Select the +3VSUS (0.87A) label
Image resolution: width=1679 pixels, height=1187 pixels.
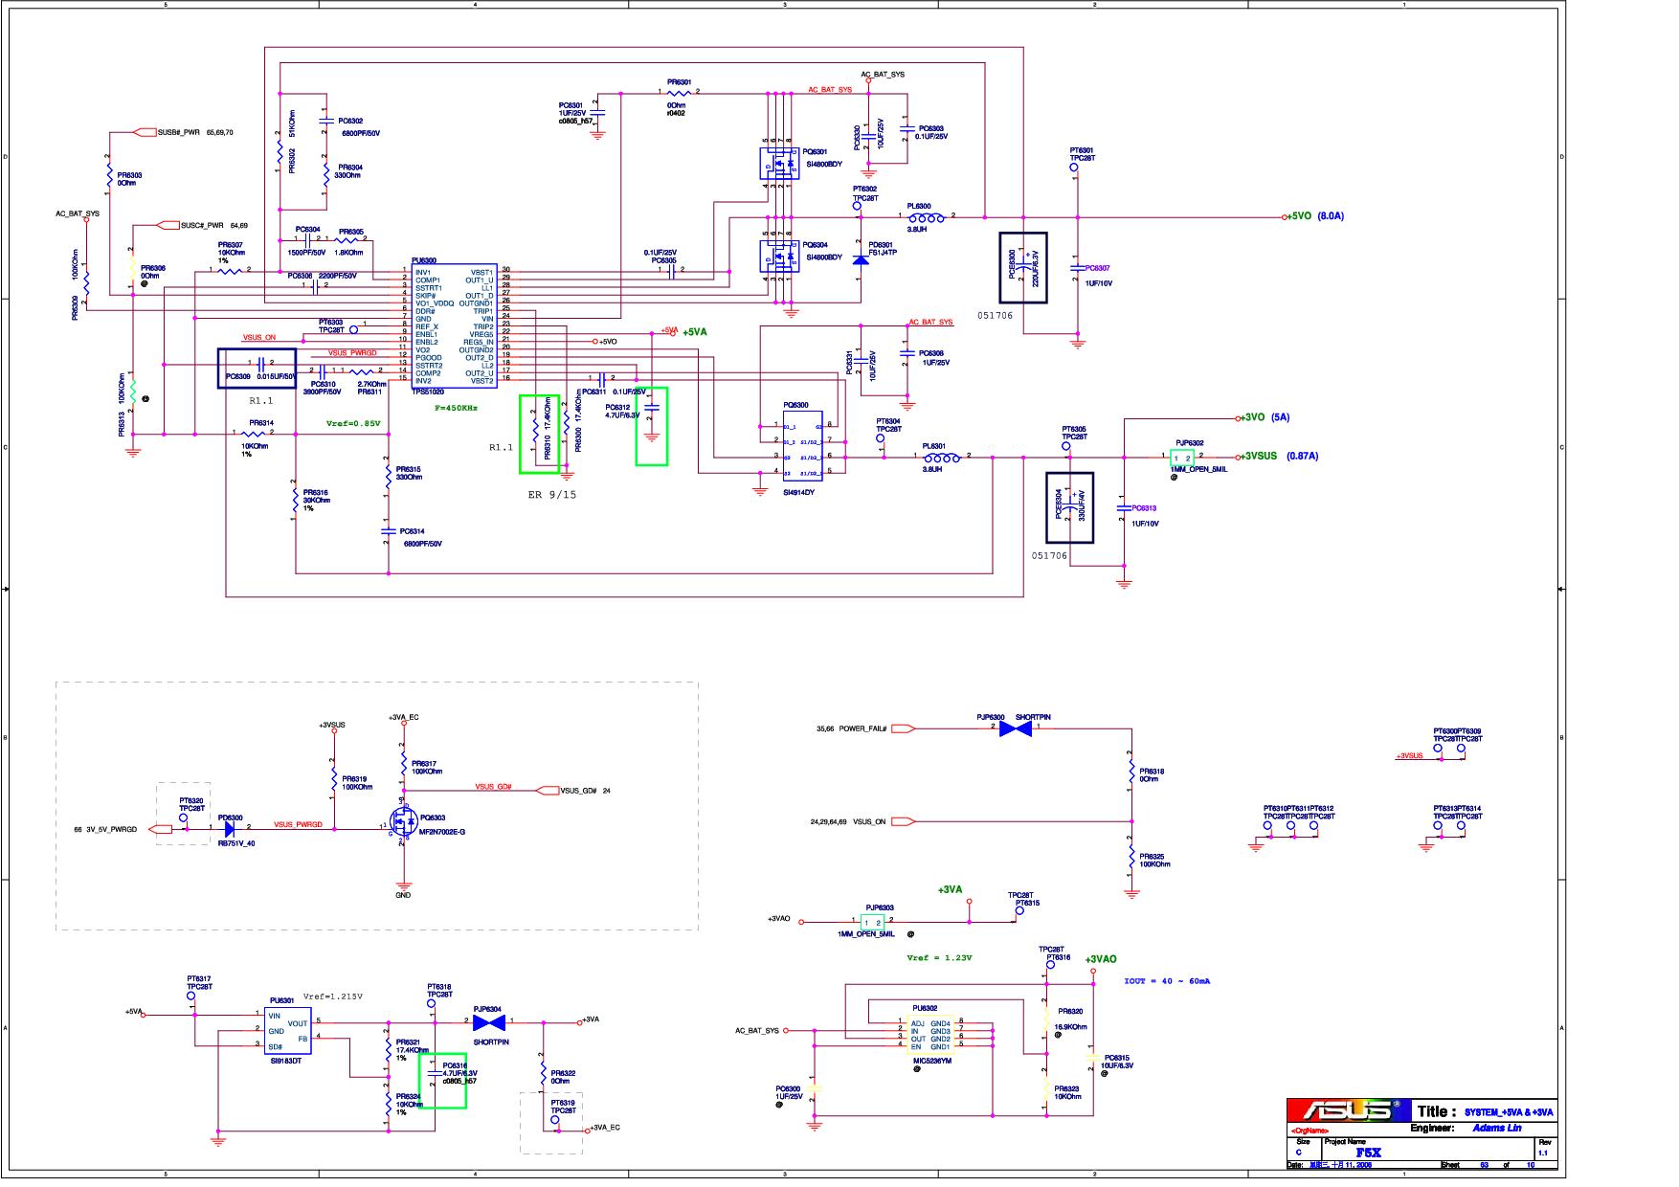tap(1278, 457)
